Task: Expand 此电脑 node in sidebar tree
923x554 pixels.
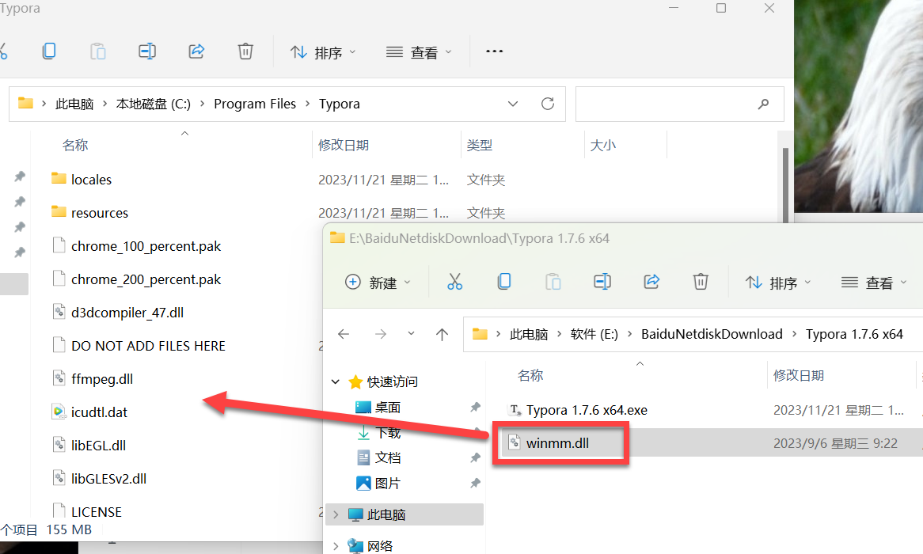Action: click(336, 514)
